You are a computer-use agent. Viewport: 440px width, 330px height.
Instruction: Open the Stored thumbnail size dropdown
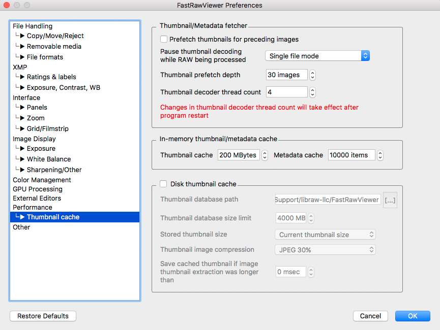(x=325, y=235)
